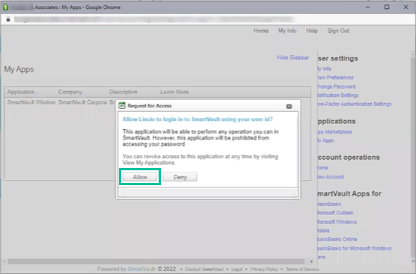This screenshot has width=416, height=274.
Task: Click the horizontal scrollbar thumb
Action: 156,261
